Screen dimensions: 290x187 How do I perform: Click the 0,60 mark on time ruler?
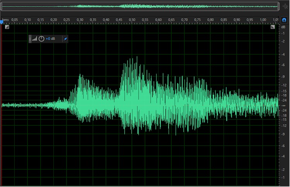158,20
